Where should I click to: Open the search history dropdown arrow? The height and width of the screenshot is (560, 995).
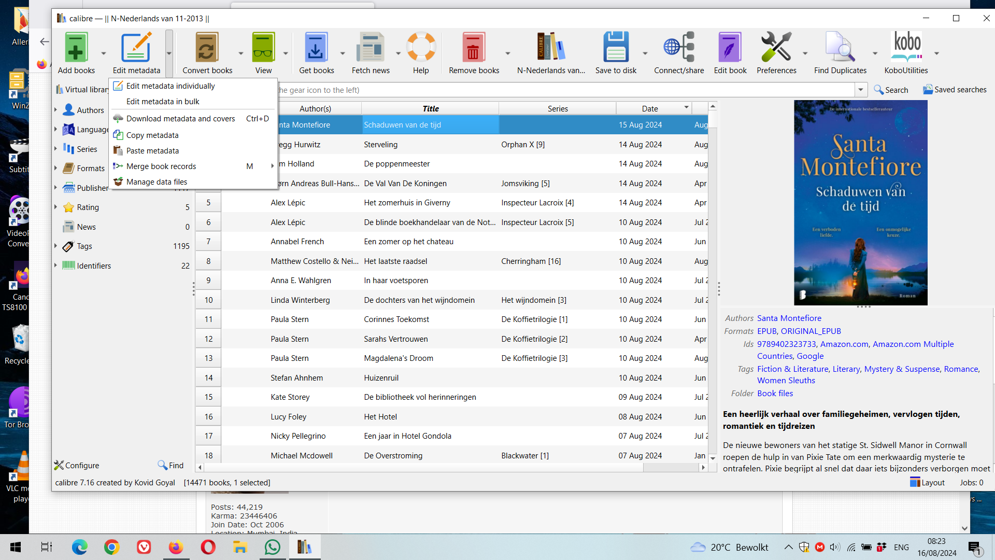click(x=861, y=90)
